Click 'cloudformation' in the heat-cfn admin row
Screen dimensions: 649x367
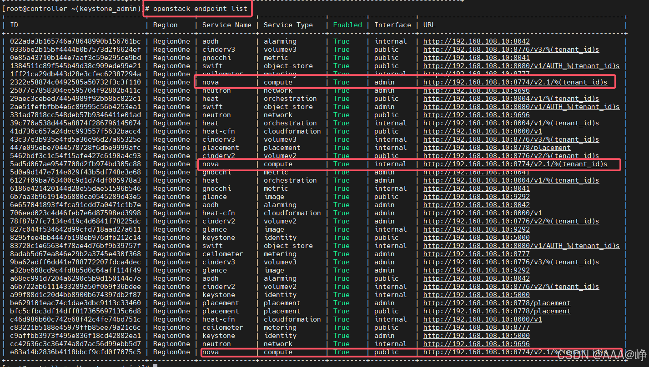tap(292, 213)
